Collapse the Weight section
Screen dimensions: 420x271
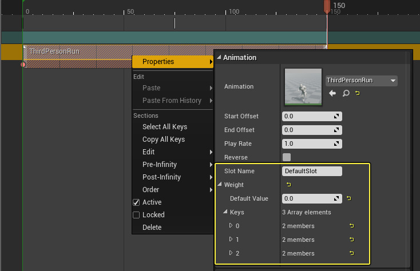pos(220,185)
